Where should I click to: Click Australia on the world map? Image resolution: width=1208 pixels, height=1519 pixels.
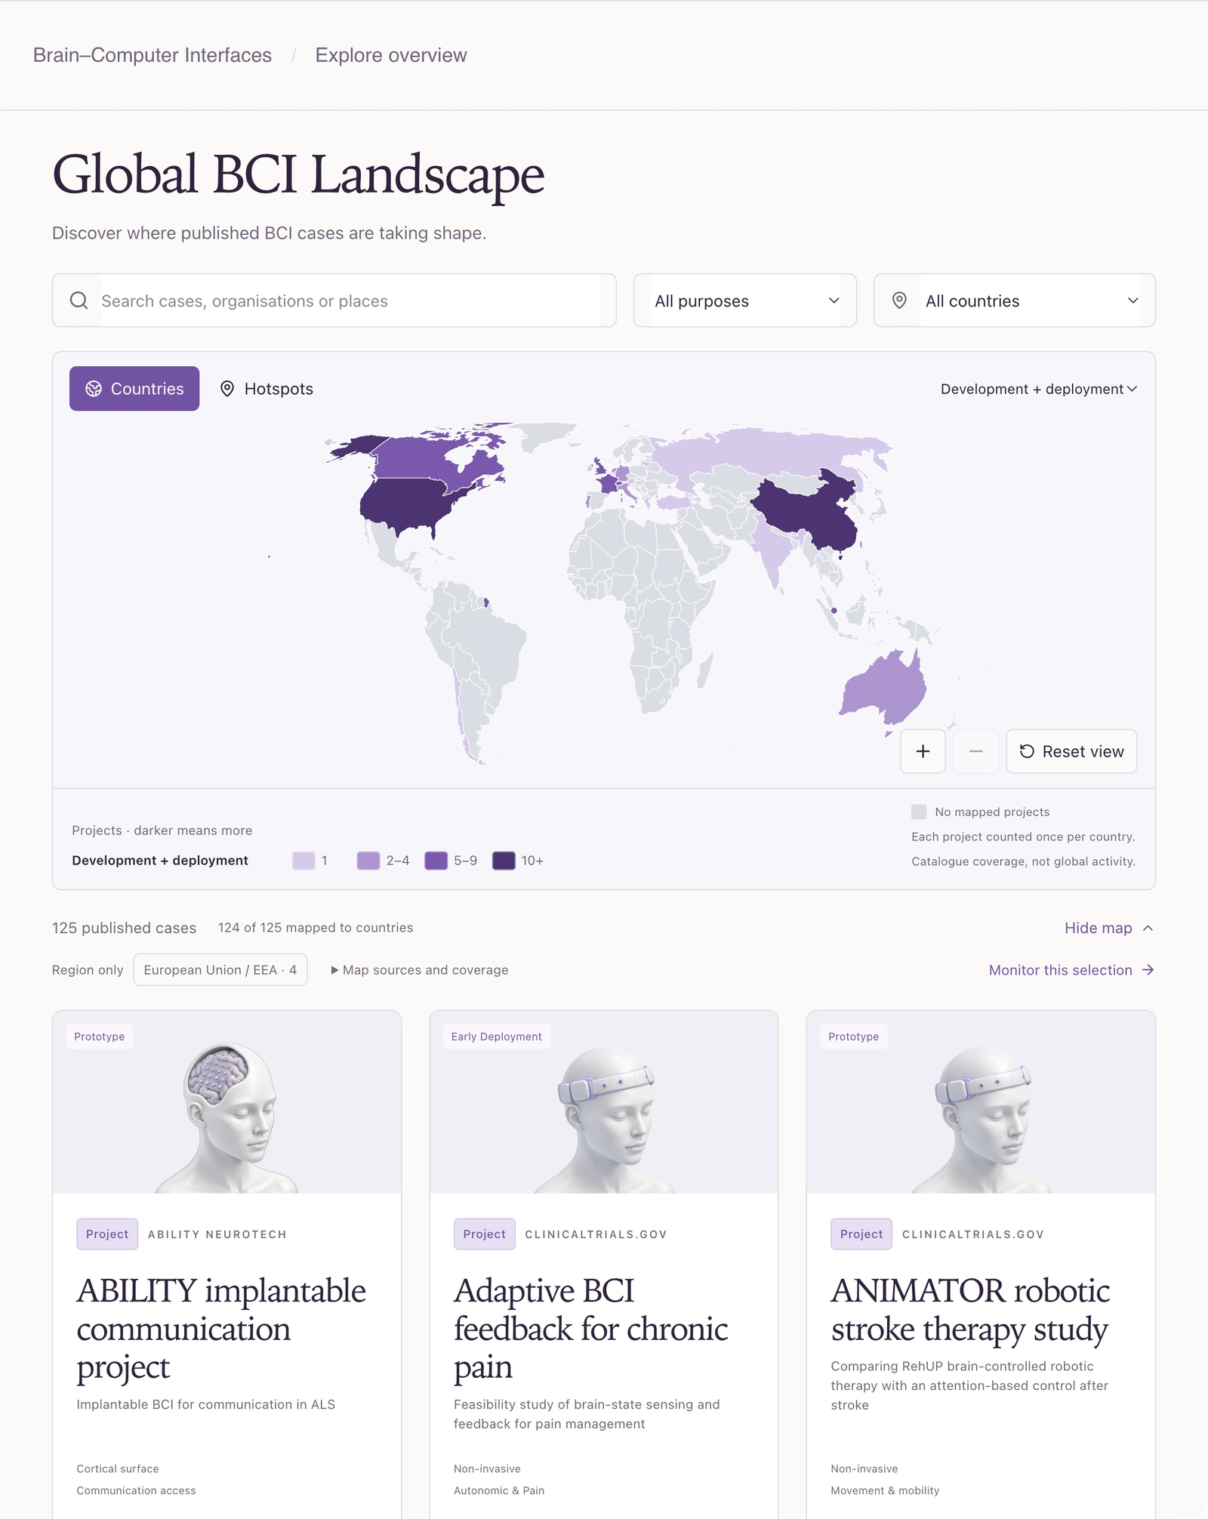(x=885, y=687)
